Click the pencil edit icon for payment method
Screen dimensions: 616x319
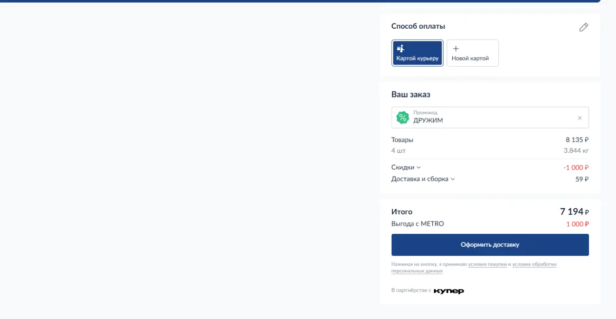tap(584, 27)
